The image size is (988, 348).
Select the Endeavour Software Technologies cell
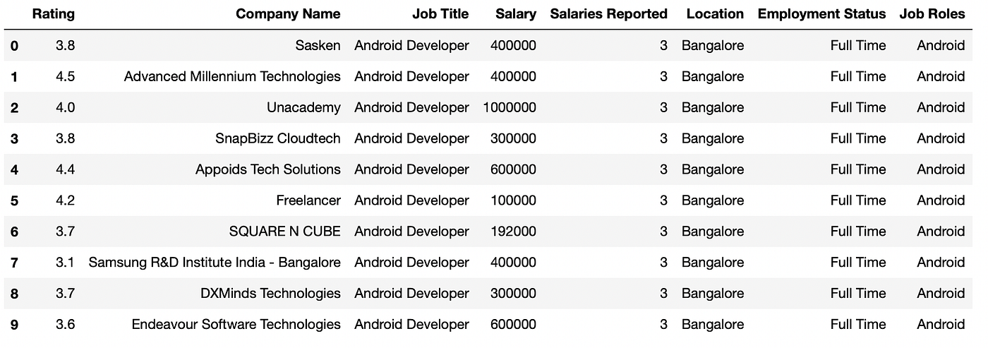(236, 325)
